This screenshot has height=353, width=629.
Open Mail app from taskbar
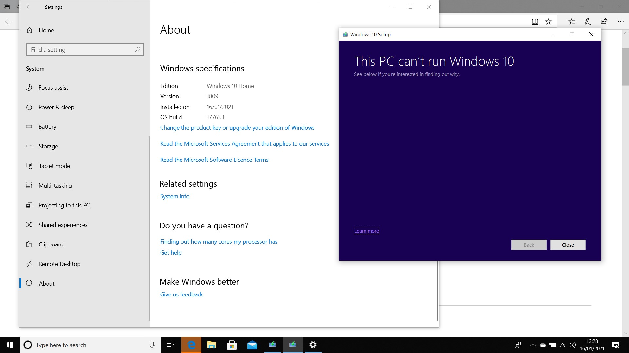pyautogui.click(x=252, y=345)
